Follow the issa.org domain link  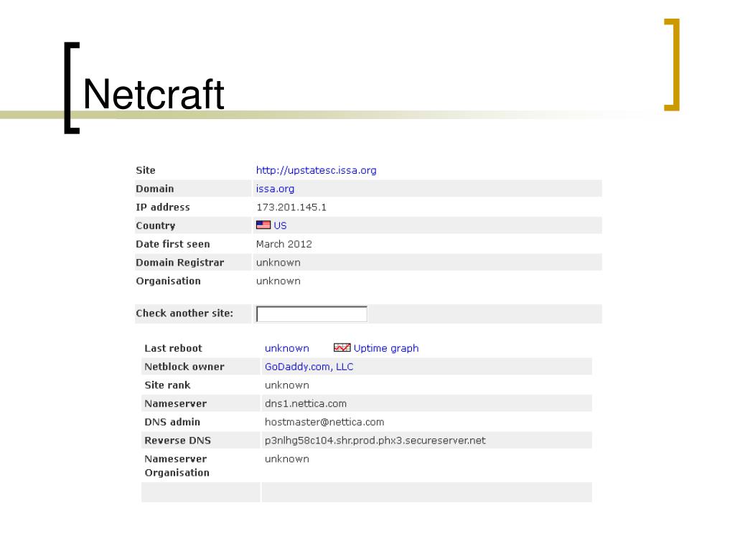point(275,189)
